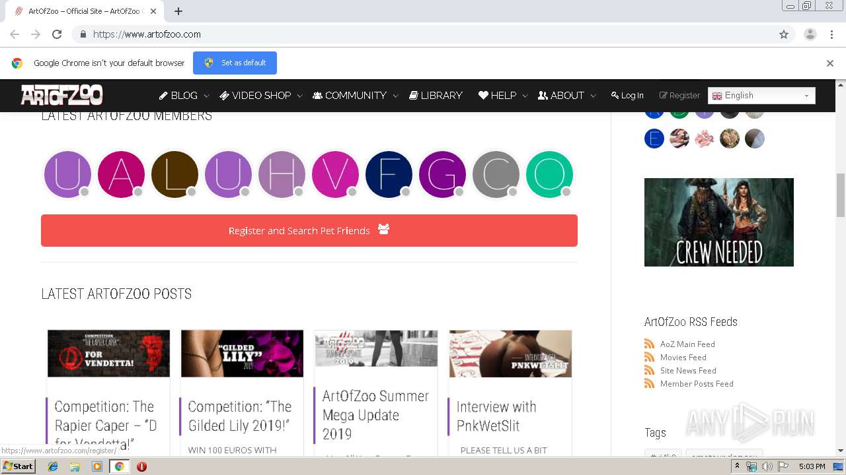Expand the VIDEO SHOP dropdown chevron
The image size is (846, 475).
[299, 96]
